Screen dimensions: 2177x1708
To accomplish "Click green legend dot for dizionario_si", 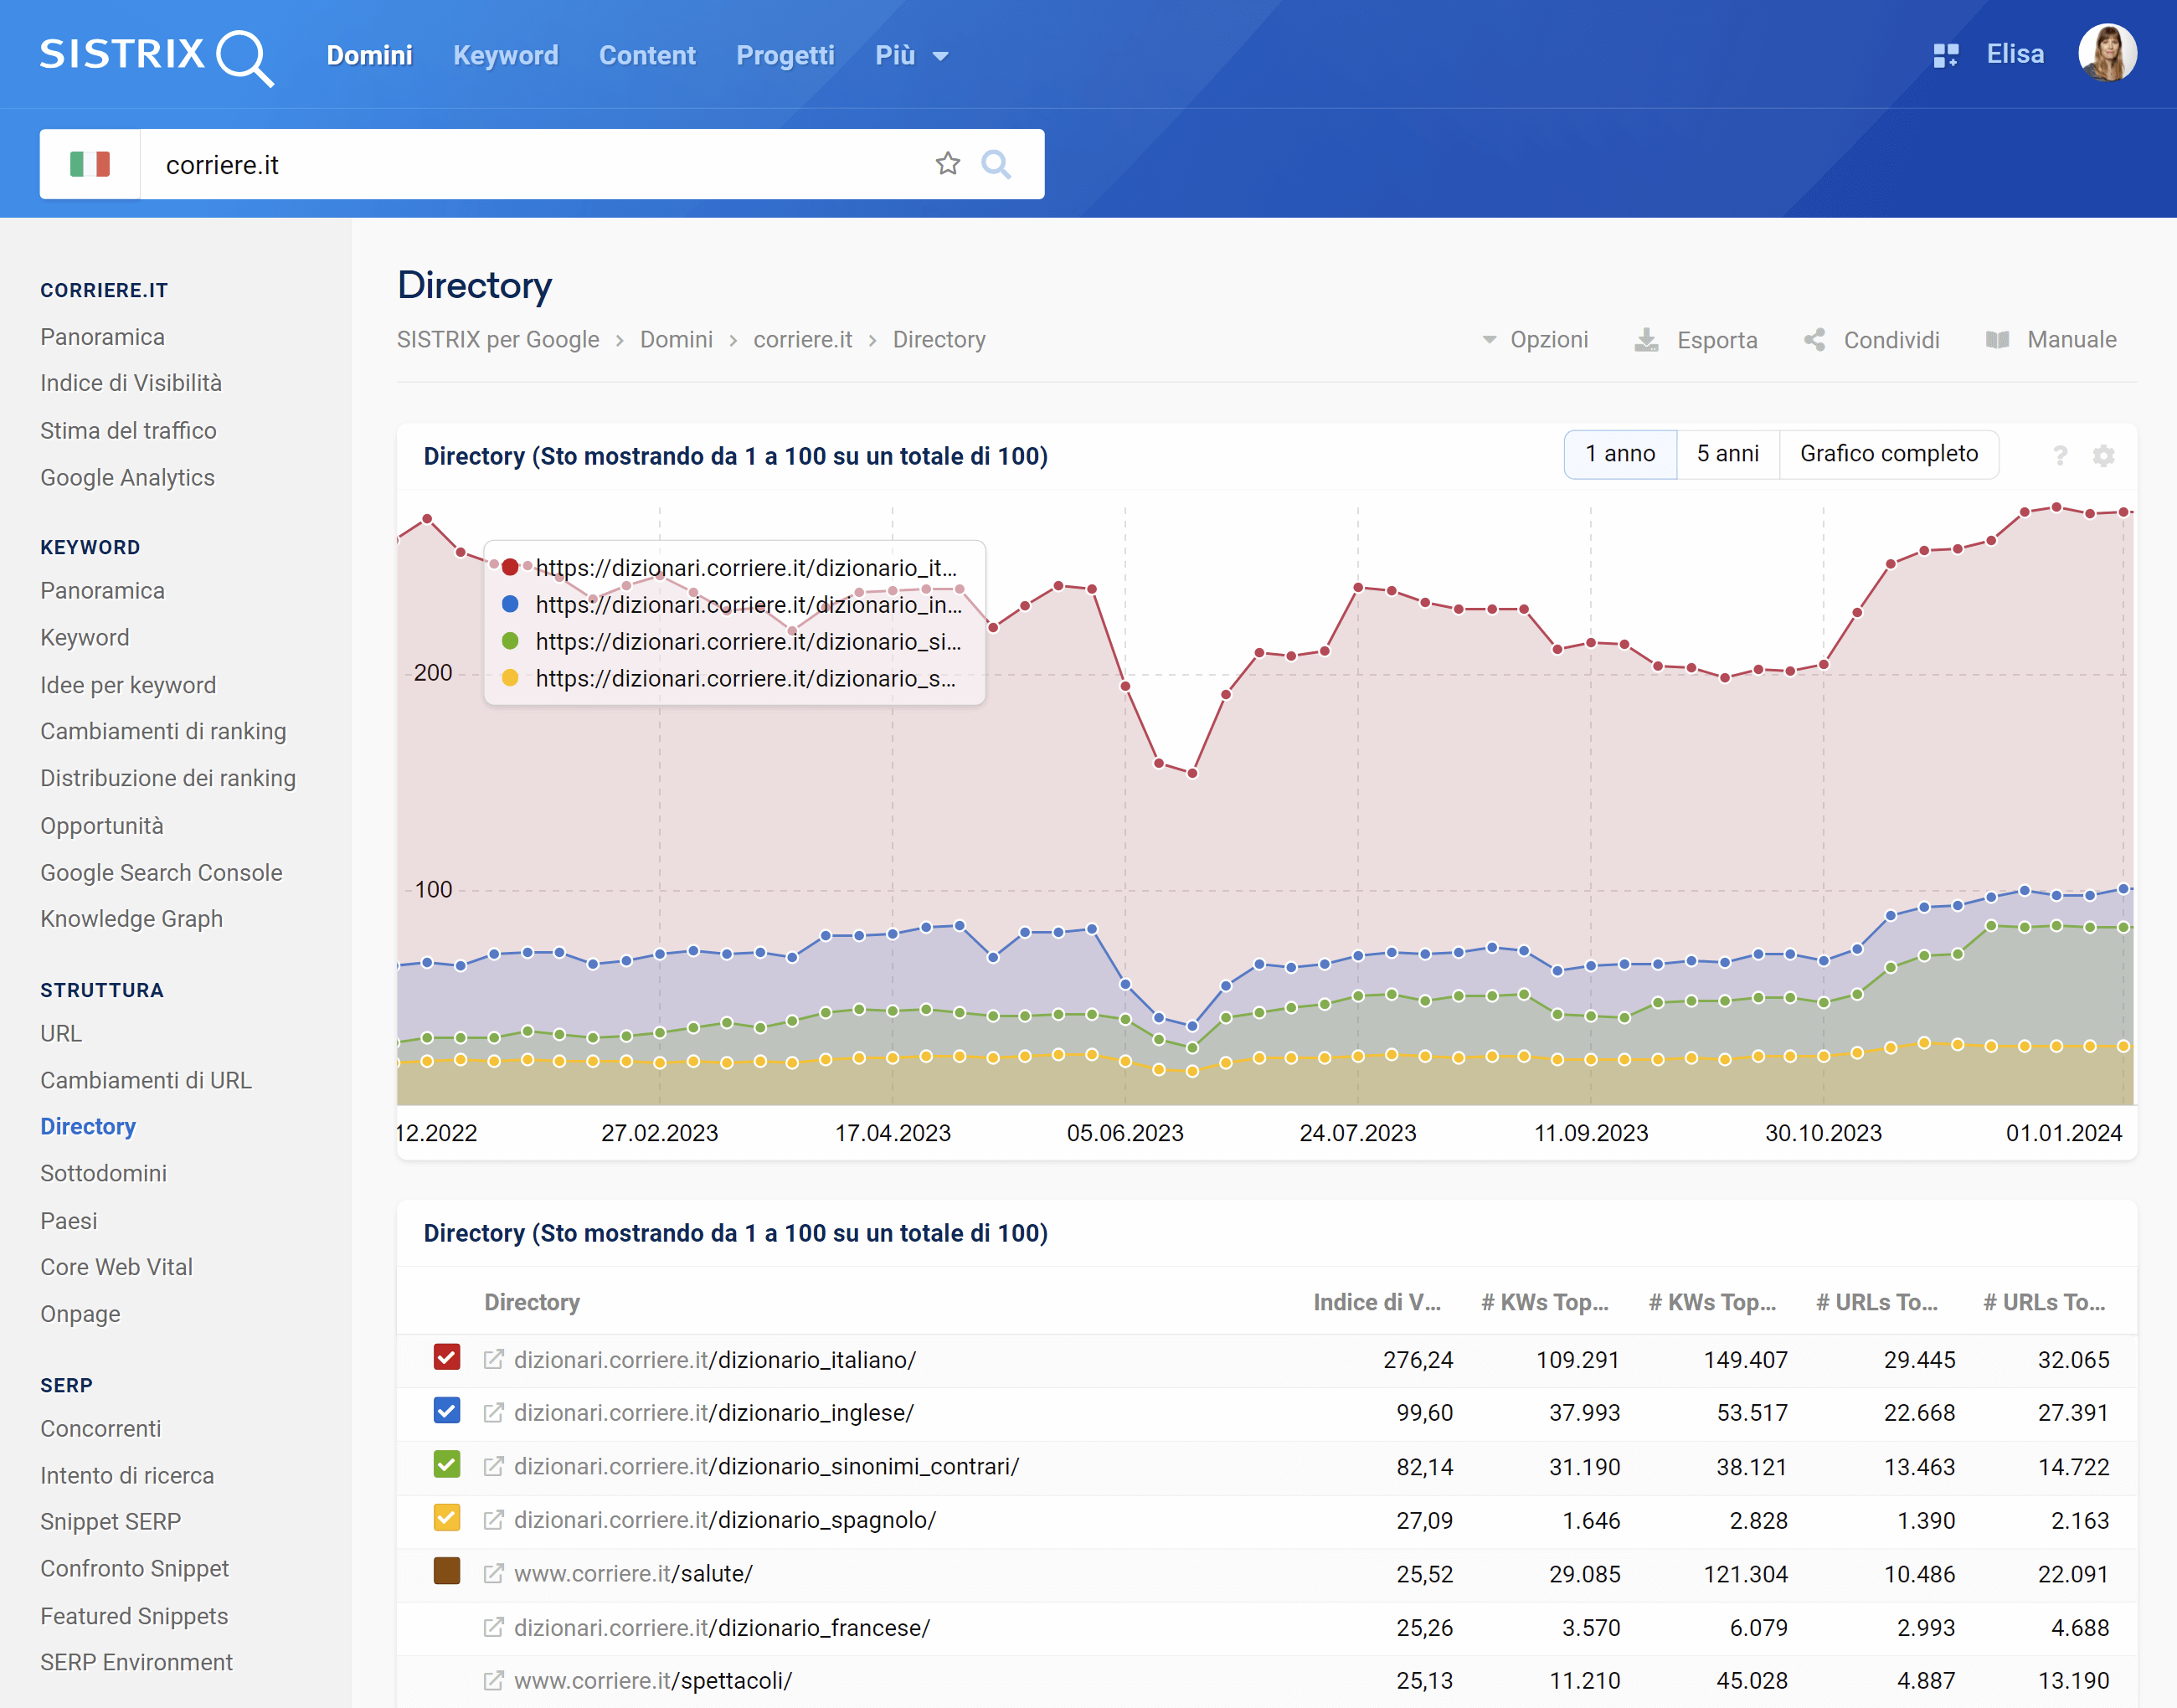I will [510, 641].
